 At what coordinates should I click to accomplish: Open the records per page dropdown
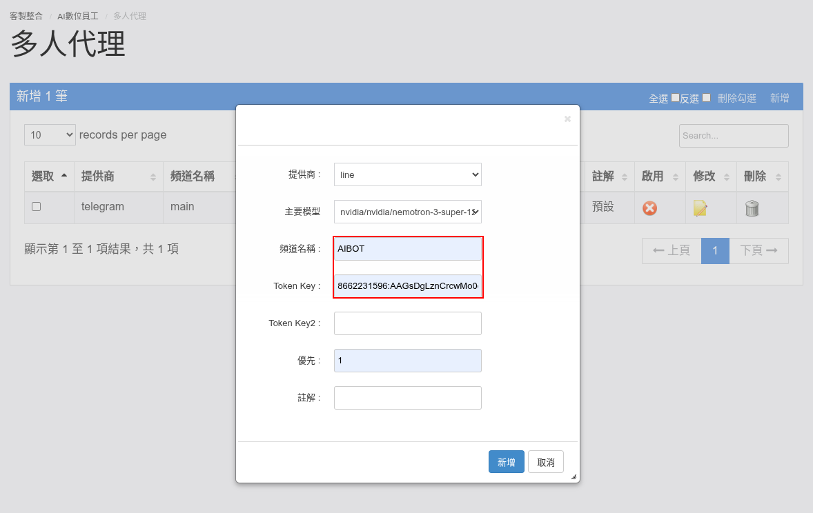pyautogui.click(x=50, y=134)
